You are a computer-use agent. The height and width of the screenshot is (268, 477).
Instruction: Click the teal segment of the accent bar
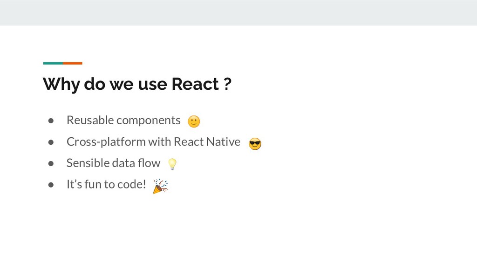pos(53,63)
